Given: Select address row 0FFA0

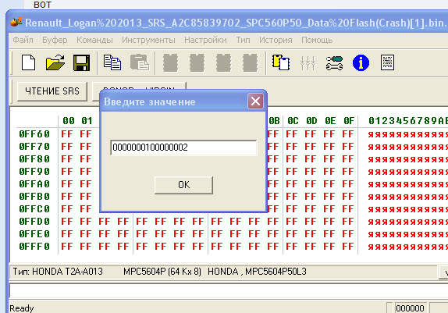Looking at the screenshot, I should point(34,184).
